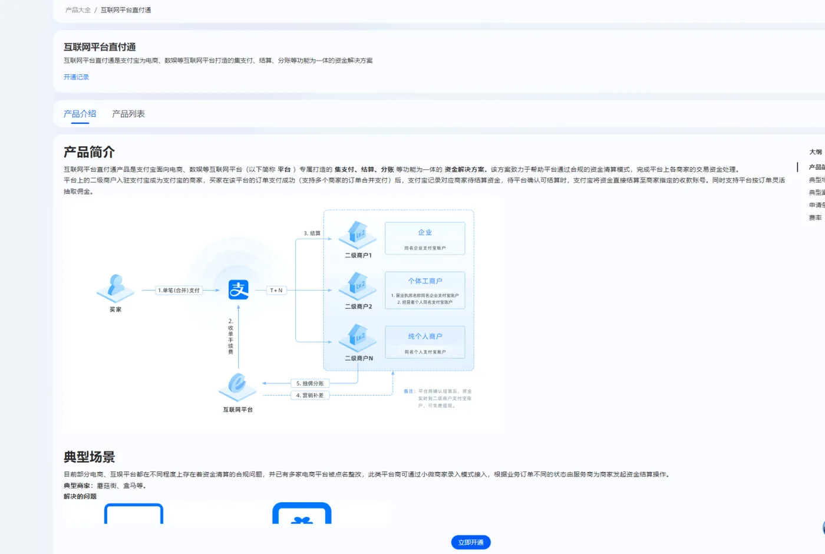
Task: Click the "1.单笔(合并)支付" label
Action: (179, 290)
